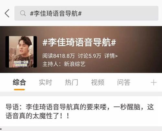Switch to the 实时 tab
The height and width of the screenshot is (131, 162).
pyautogui.click(x=45, y=82)
